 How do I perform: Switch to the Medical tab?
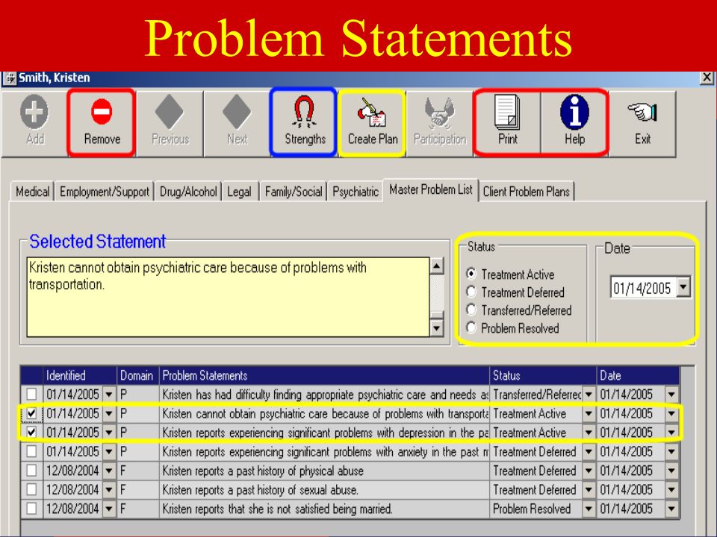32,192
